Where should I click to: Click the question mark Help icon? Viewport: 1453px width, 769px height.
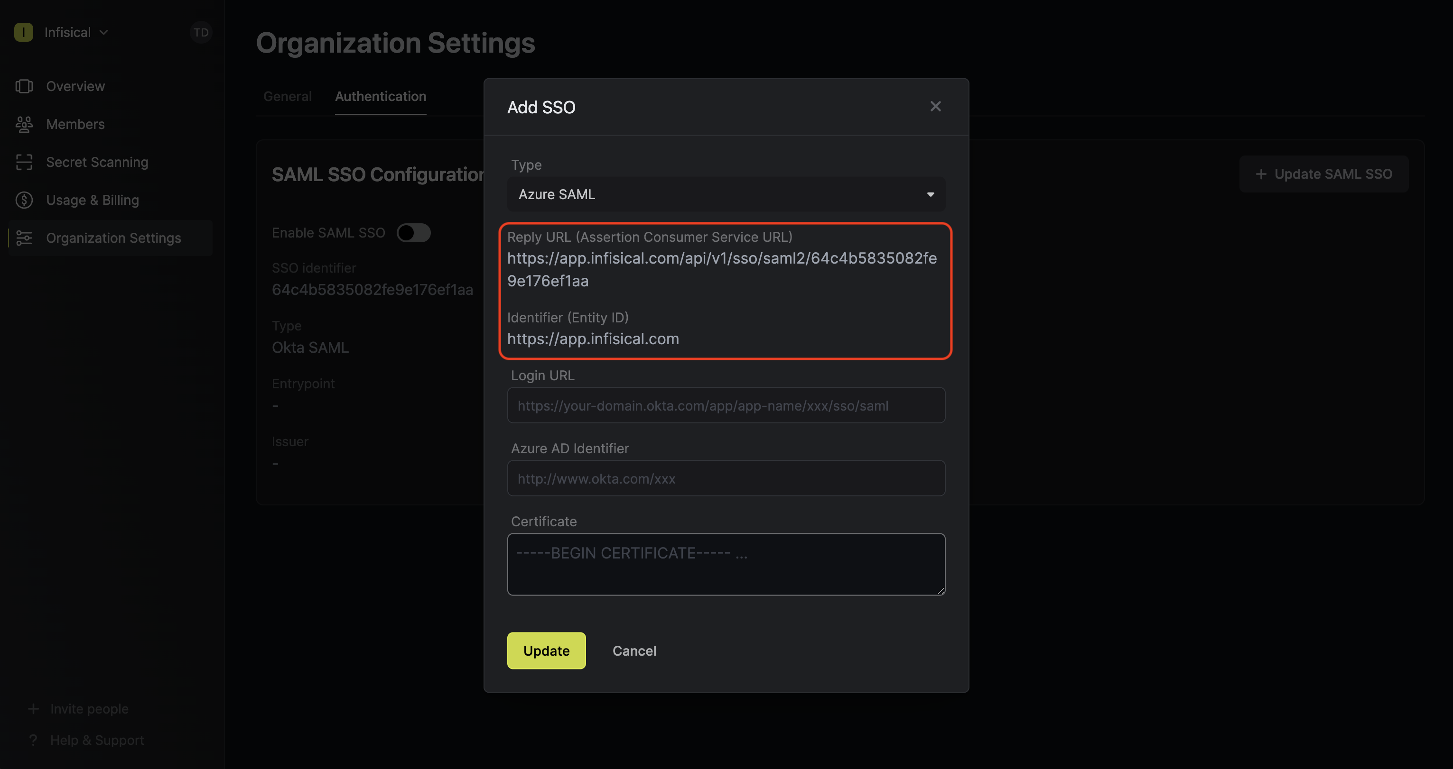[33, 740]
